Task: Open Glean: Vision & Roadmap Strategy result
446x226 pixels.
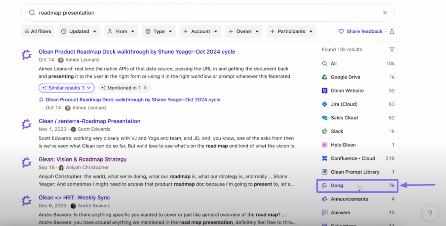Action: pos(82,159)
